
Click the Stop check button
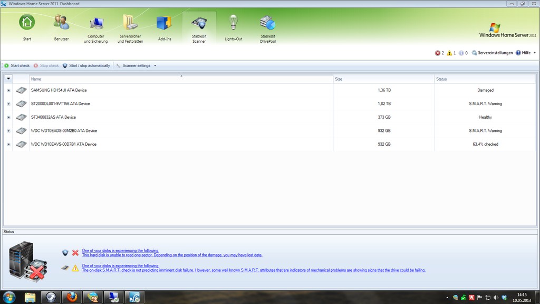[x=46, y=65]
